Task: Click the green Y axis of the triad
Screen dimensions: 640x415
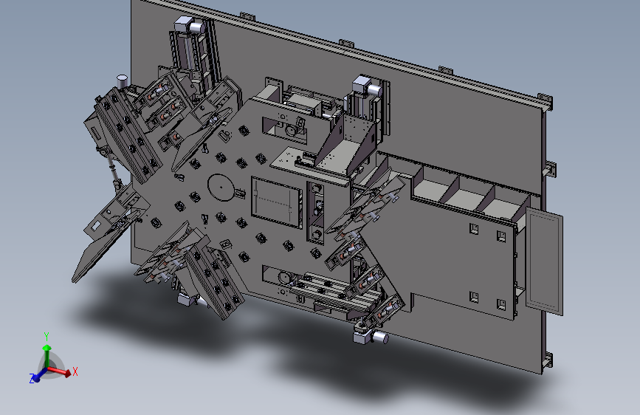Action: click(47, 356)
